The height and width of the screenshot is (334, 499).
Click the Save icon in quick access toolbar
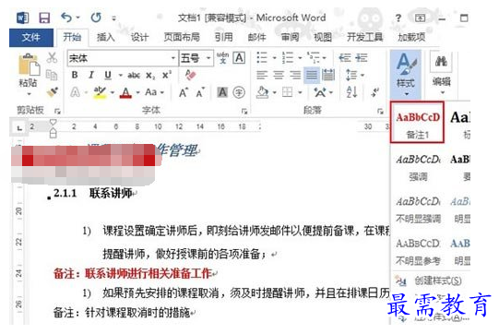pyautogui.click(x=44, y=18)
